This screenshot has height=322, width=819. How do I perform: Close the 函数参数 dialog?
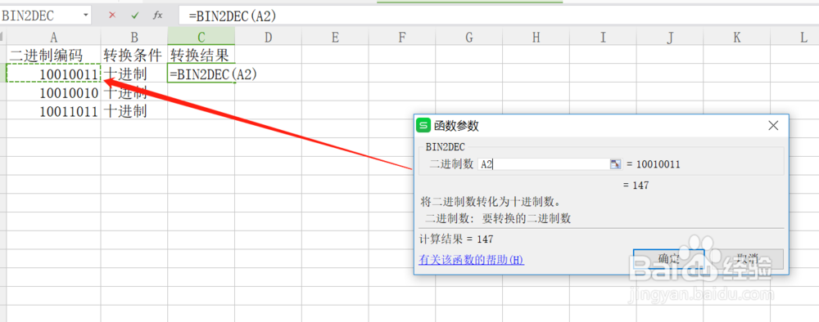774,126
